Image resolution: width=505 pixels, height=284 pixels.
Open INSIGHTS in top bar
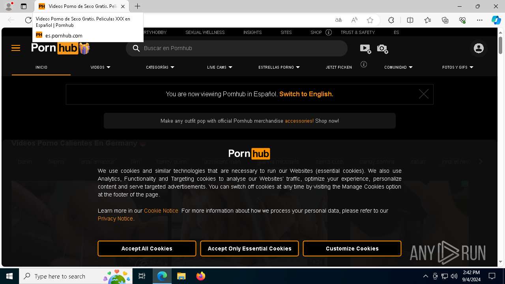pos(252,32)
